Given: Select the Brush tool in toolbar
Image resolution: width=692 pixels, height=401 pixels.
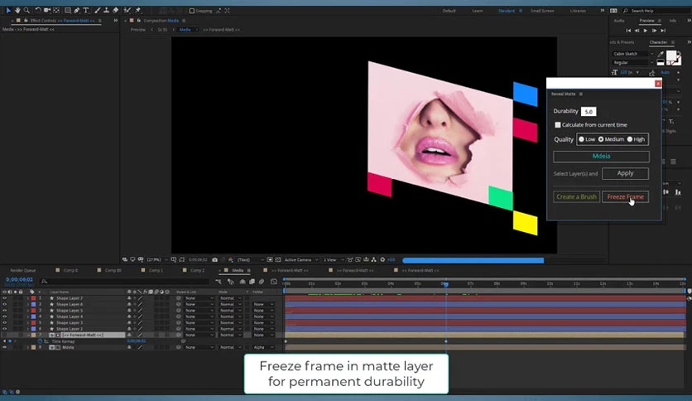Looking at the screenshot, I should [x=97, y=10].
